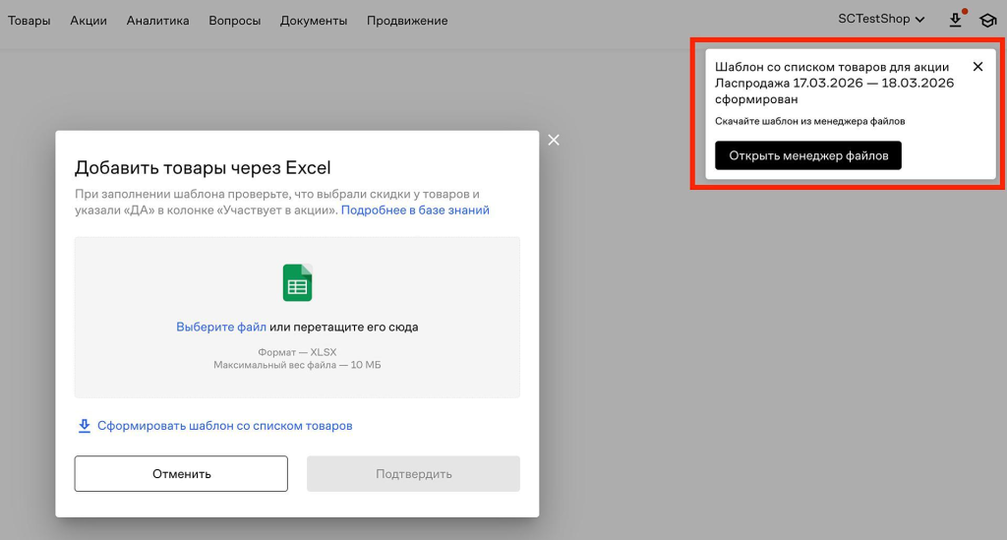Click Сформировать шаблон со списком товаров
Image resolution: width=1007 pixels, height=540 pixels.
pos(224,426)
